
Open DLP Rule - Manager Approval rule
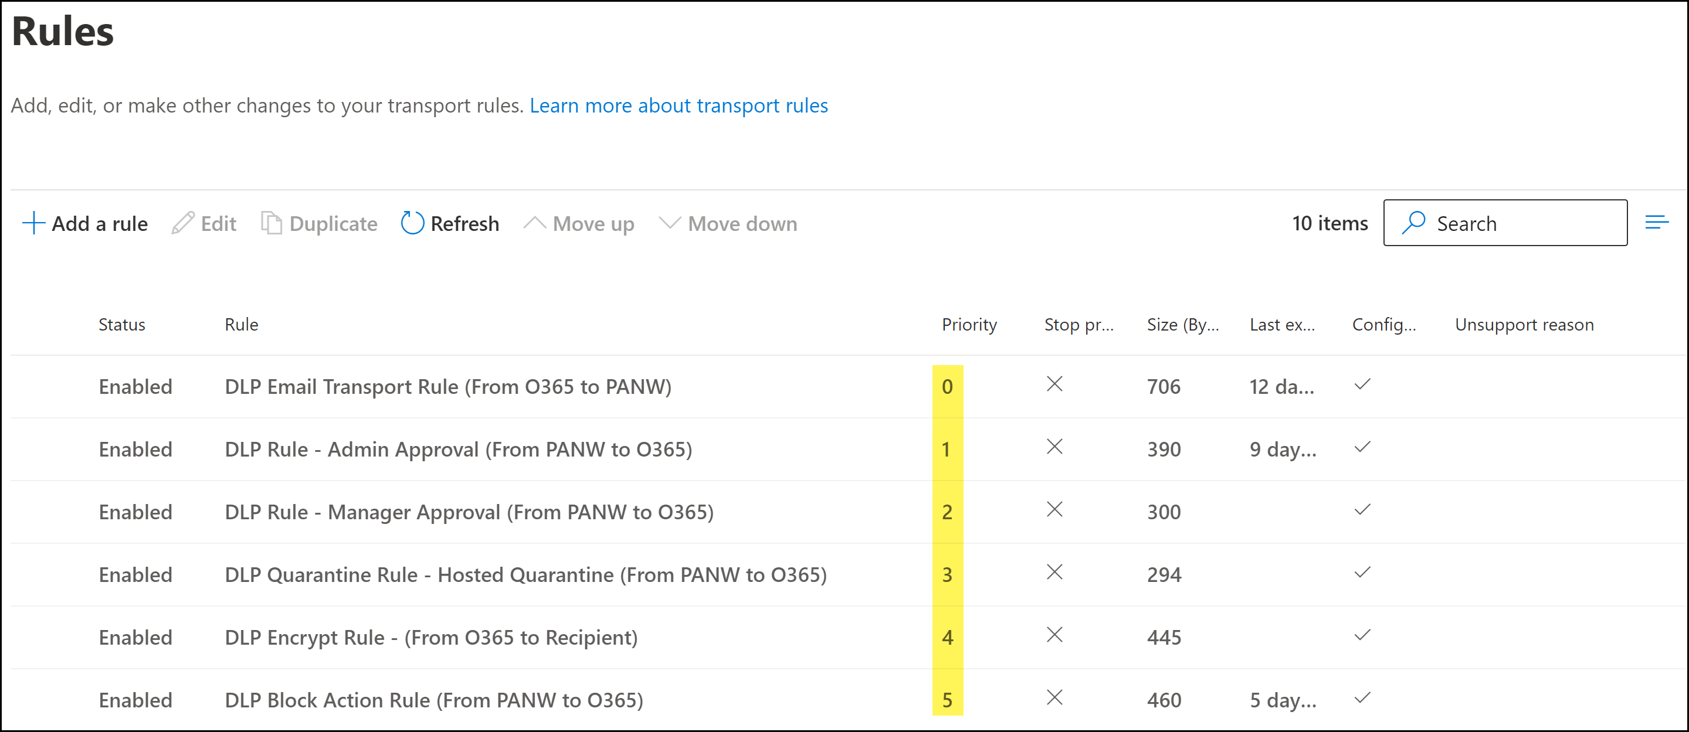[469, 512]
